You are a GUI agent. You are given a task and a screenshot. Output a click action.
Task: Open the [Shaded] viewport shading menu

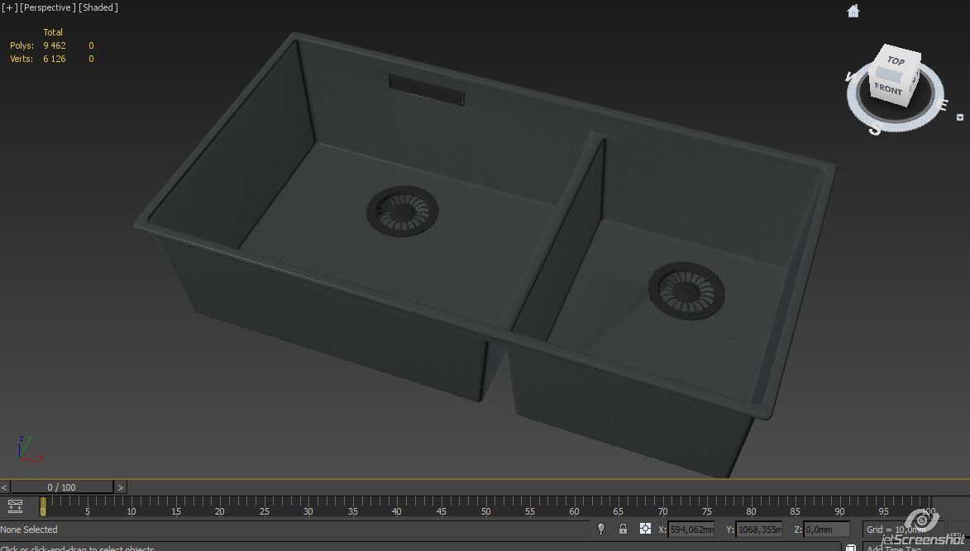[98, 7]
